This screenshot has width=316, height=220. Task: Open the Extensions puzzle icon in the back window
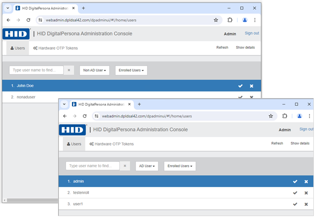click(230, 20)
